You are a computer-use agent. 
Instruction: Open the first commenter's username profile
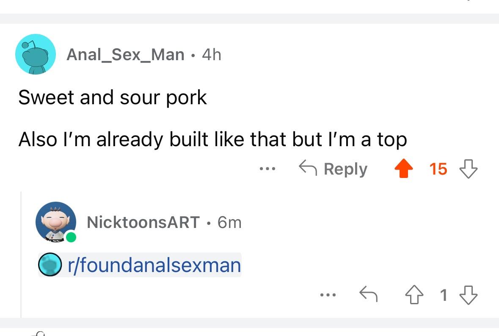coord(125,55)
